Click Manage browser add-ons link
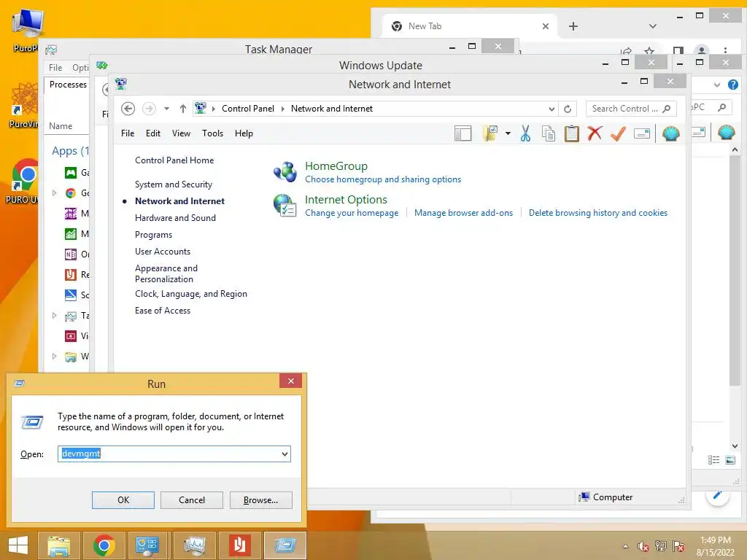Image resolution: width=747 pixels, height=560 pixels. (463, 213)
